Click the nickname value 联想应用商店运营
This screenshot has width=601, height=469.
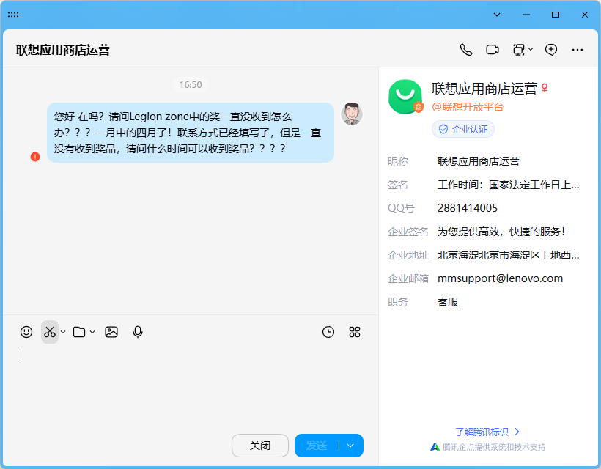[x=479, y=161]
